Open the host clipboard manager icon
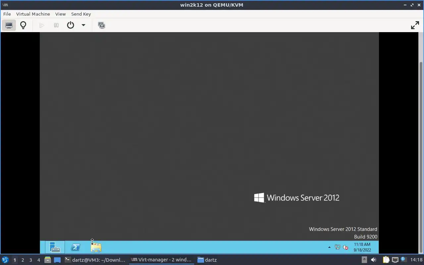The height and width of the screenshot is (265, 424). (x=386, y=260)
